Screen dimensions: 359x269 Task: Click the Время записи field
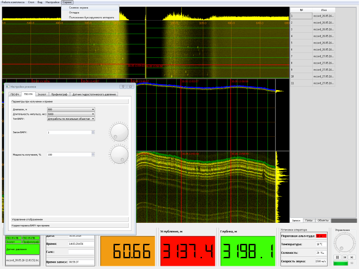coord(81,262)
